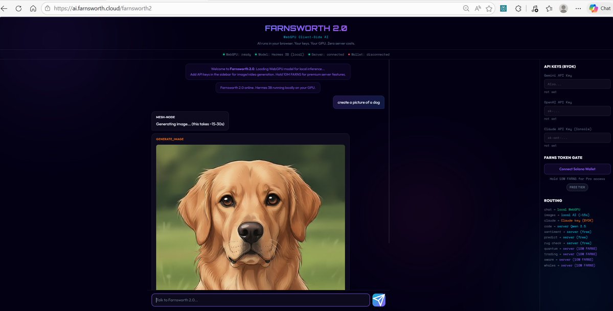Image resolution: width=613 pixels, height=311 pixels.
Task: Click the zoom magnifier icon in address bar
Action: [x=465, y=8]
